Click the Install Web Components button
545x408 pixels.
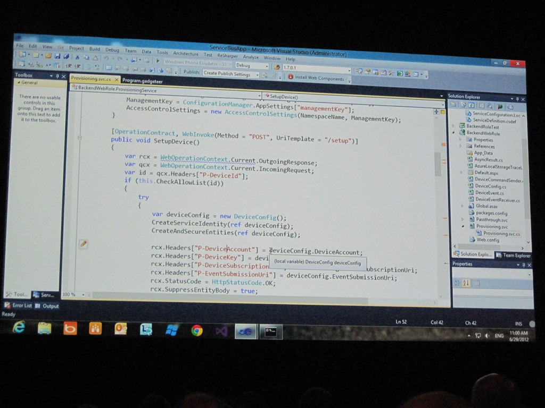[316, 78]
